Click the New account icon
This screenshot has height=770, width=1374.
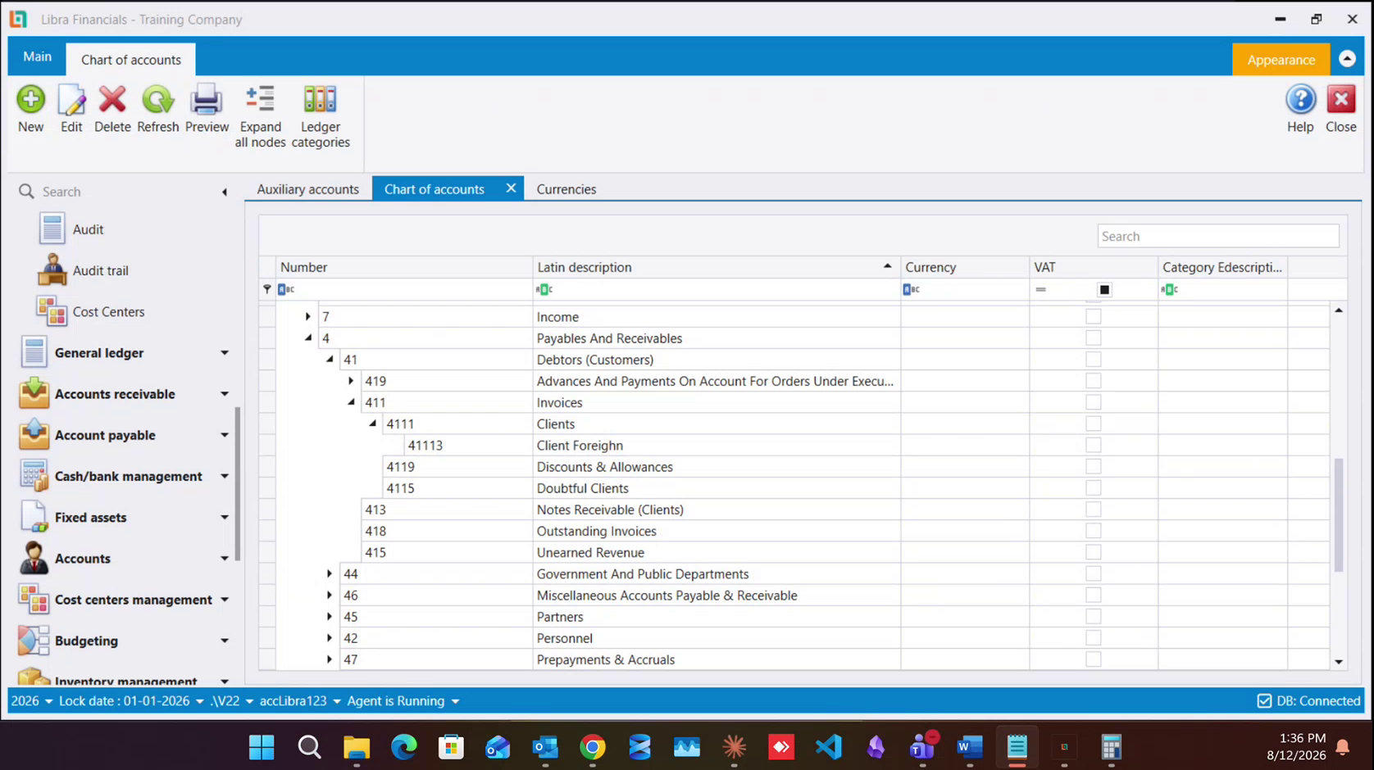(31, 100)
